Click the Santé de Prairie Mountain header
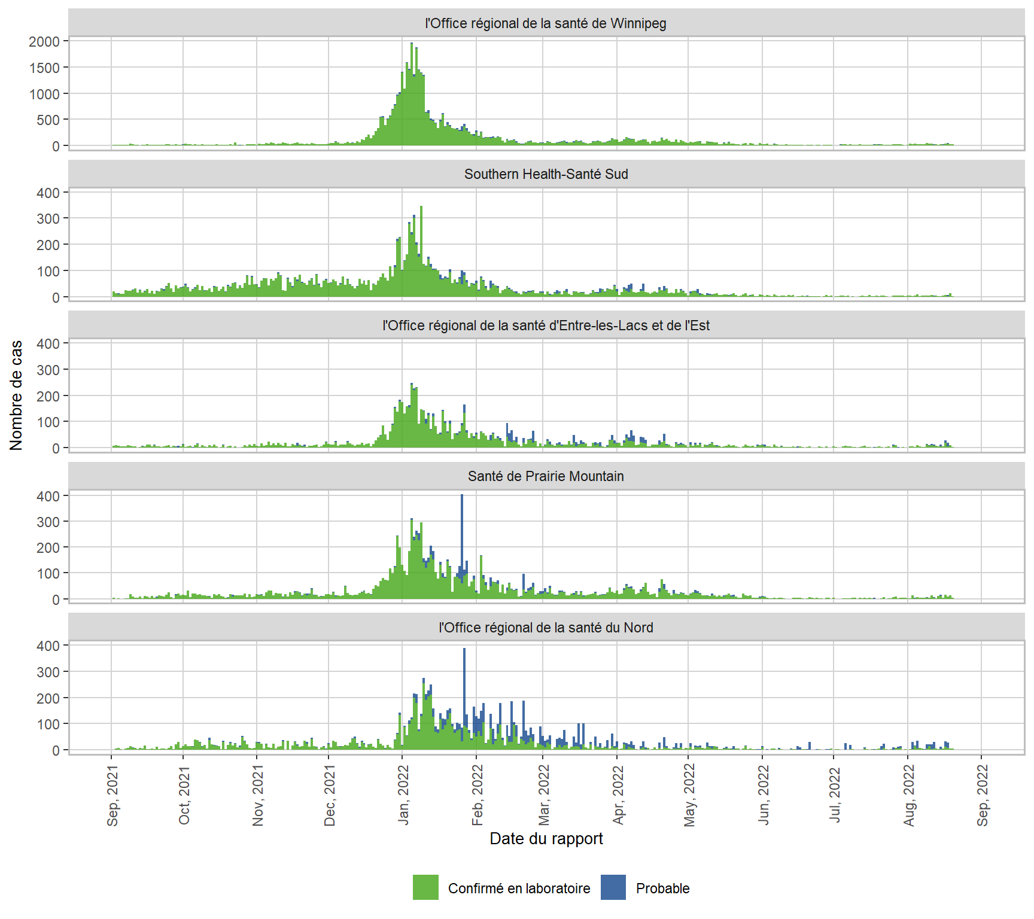 pos(546,476)
